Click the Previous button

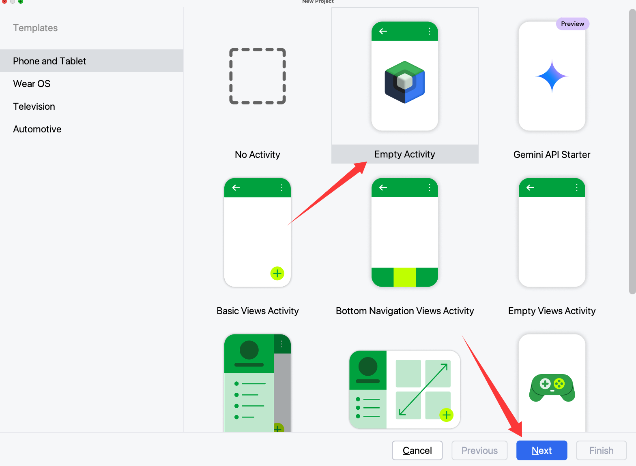[x=479, y=451]
